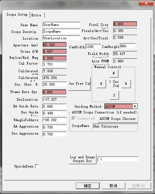Screen dimensions: 155x194
Task: Click the Declination value -17.327
Action: coord(55,99)
